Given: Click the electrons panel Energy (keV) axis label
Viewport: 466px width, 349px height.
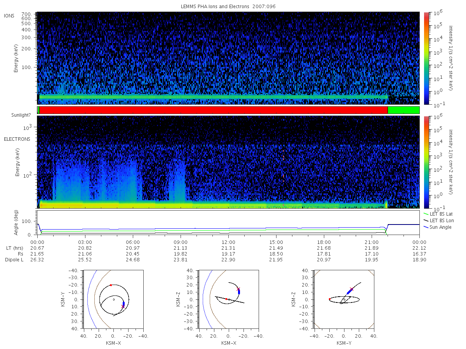Looking at the screenshot, I should [17, 162].
